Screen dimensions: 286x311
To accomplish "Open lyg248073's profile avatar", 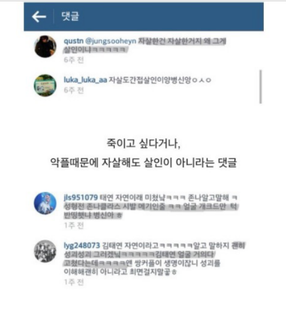I will 45,251.
